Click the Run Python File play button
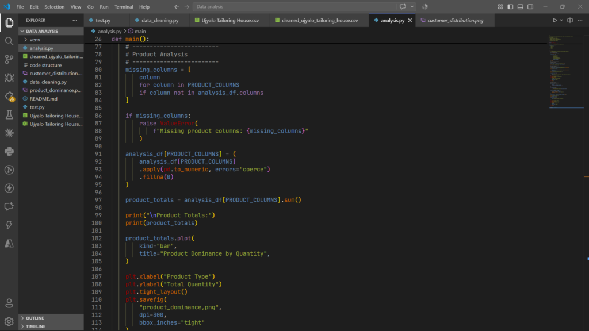This screenshot has height=331, width=589. (x=554, y=20)
